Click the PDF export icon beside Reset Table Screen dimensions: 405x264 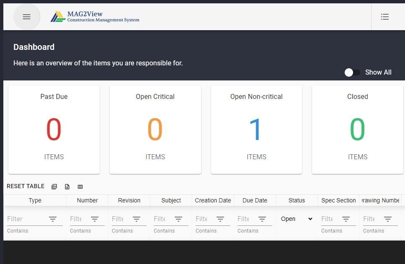54,186
